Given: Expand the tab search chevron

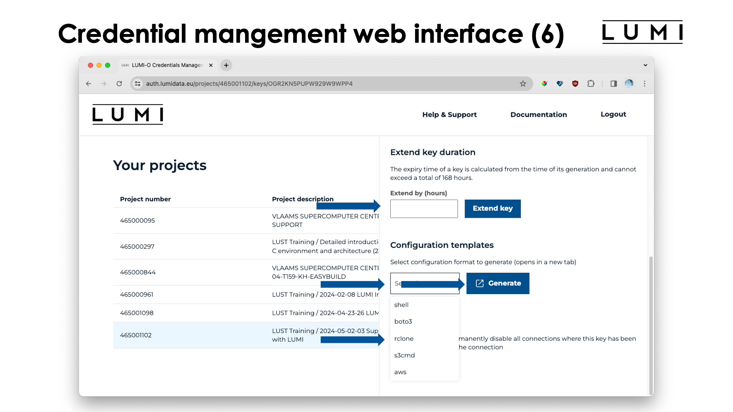Looking at the screenshot, I should click(x=645, y=65).
